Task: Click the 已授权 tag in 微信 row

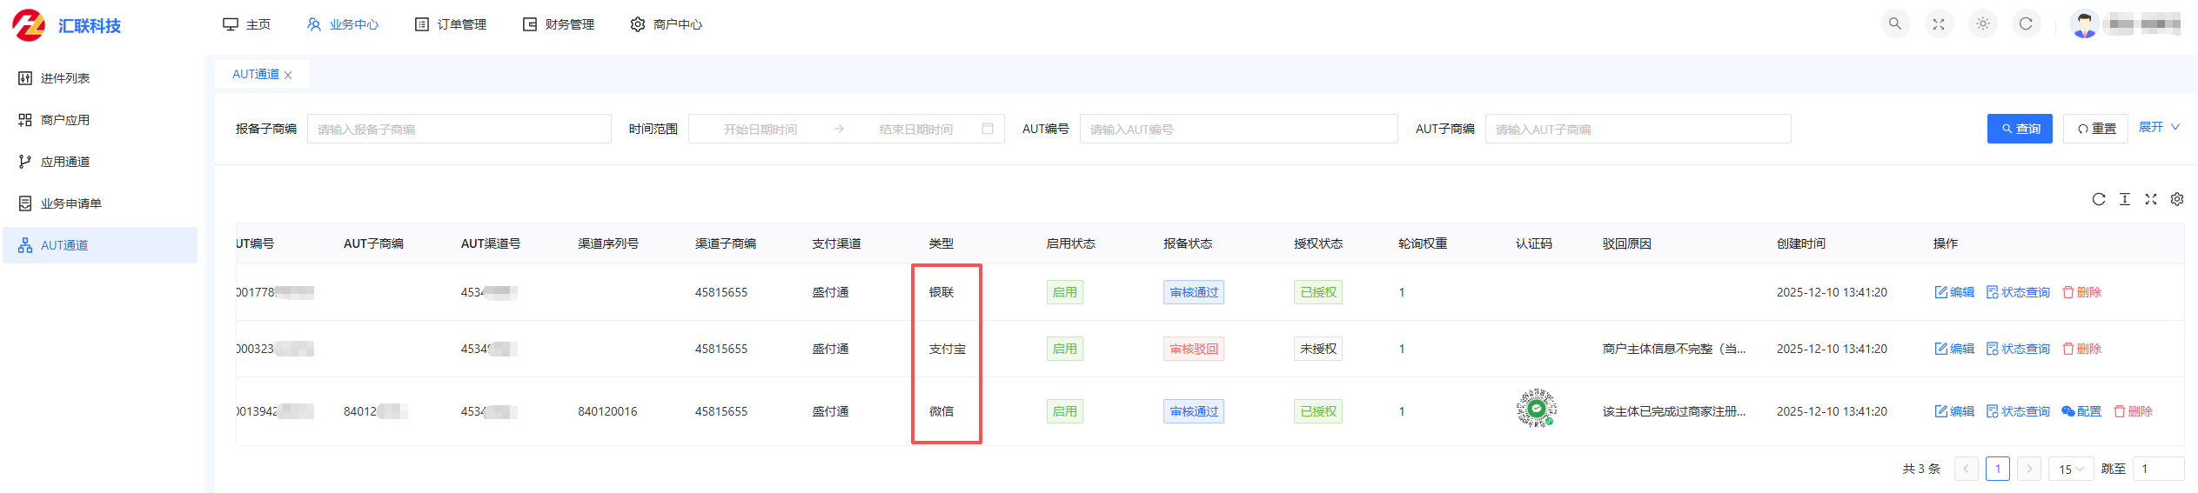Action: click(x=1317, y=411)
